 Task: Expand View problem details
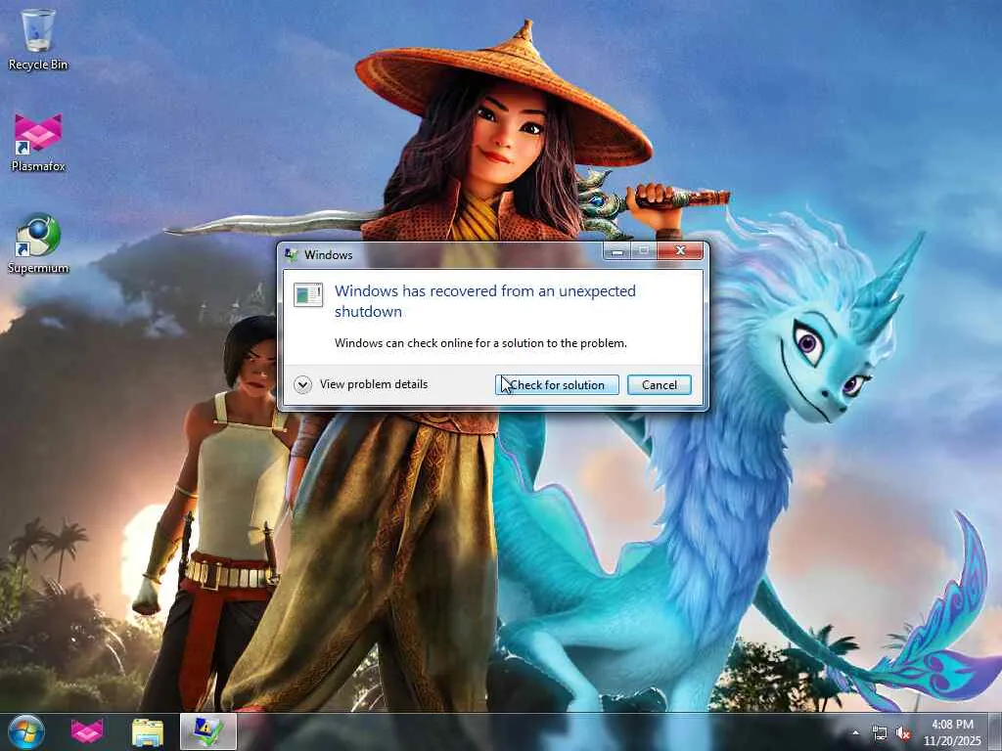(x=361, y=384)
